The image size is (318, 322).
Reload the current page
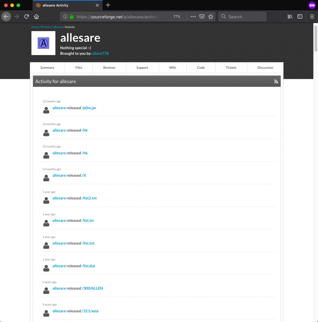tap(26, 17)
